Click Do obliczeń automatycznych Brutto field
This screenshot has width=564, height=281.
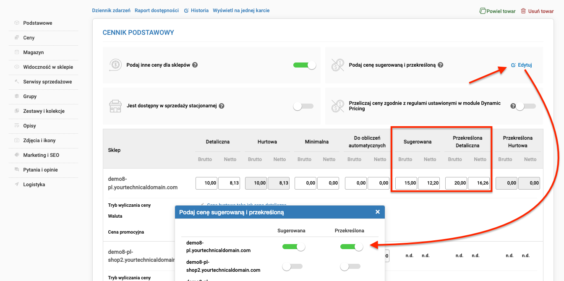pyautogui.click(x=356, y=183)
